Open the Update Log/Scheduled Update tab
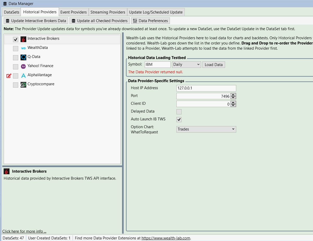Image resolution: width=313 pixels, height=241 pixels. coord(156,12)
